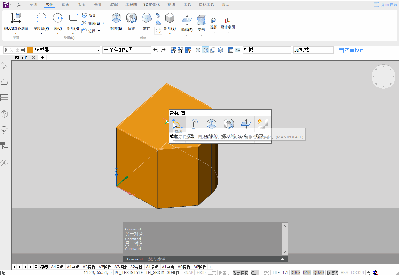Toggle Tracking (追踪) in the status bar

pos(255,273)
